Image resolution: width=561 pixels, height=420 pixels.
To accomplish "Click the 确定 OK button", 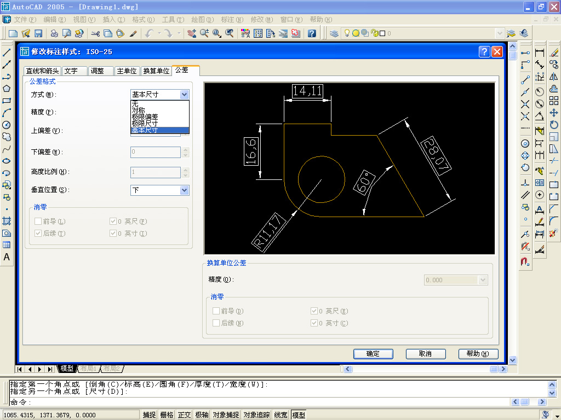I will (373, 354).
